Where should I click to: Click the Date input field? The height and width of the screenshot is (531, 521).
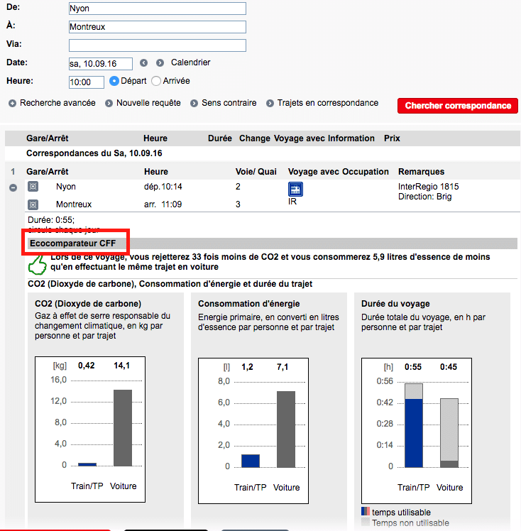click(x=101, y=64)
